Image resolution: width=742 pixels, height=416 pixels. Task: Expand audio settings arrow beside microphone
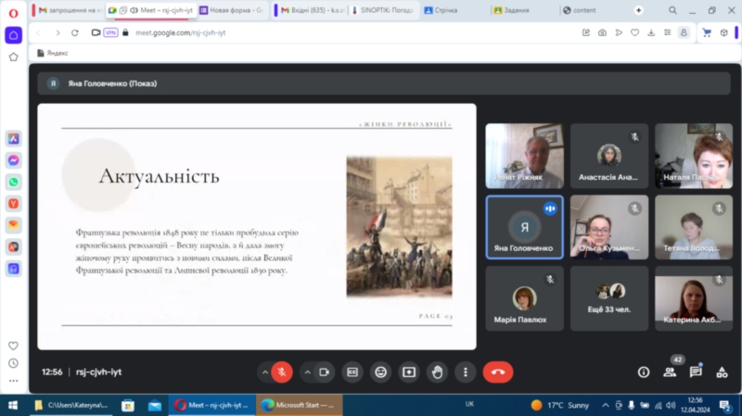265,372
